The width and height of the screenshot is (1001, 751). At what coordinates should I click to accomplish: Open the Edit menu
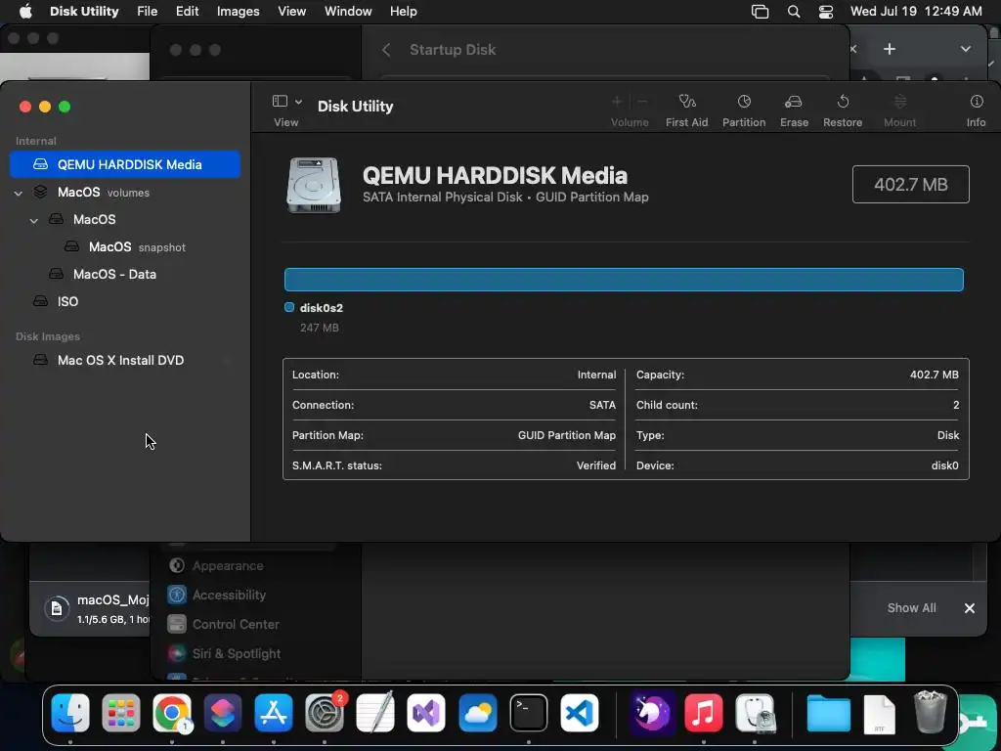tap(187, 11)
